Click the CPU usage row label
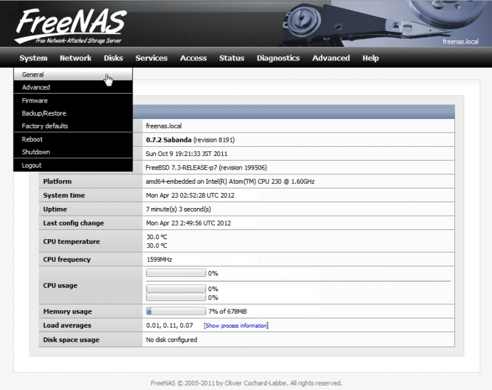The height and width of the screenshot is (390, 492). tap(60, 285)
